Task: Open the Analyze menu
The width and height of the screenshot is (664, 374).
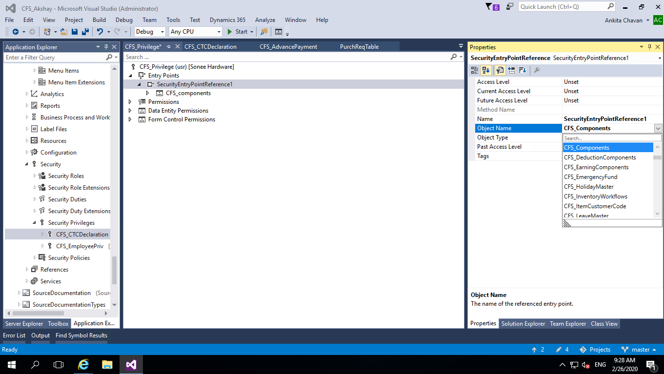Action: point(265,20)
